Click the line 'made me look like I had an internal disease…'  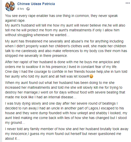pyautogui.click(x=41, y=97)
